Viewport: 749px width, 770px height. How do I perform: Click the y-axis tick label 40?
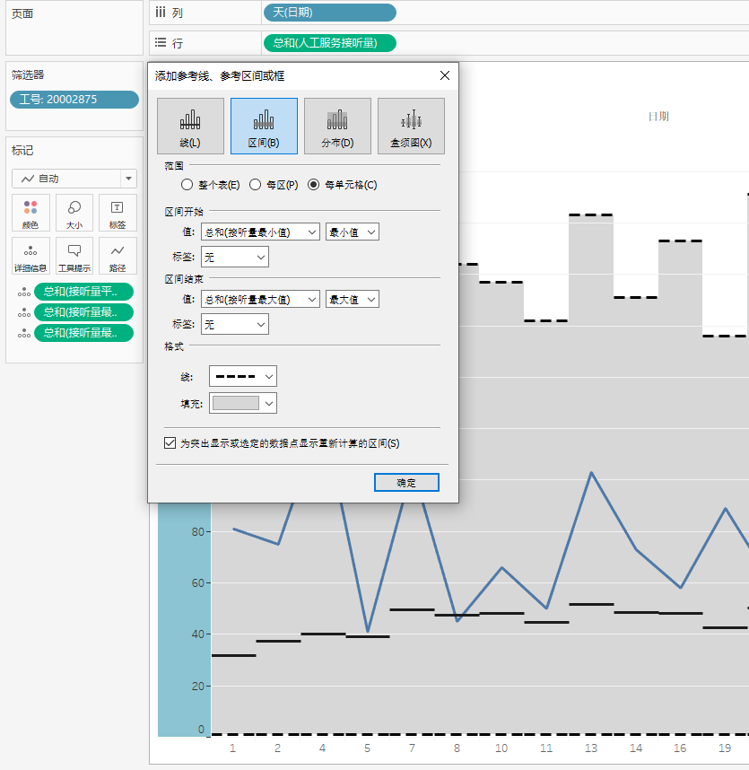point(198,634)
